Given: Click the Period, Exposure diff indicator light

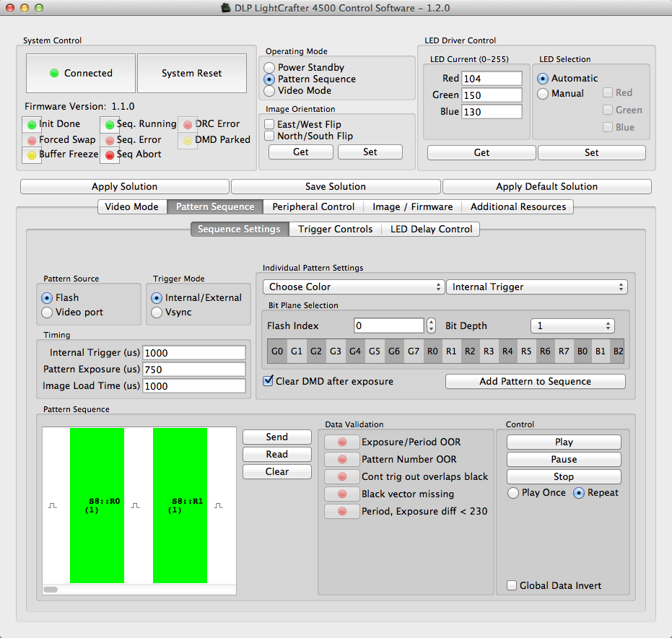Looking at the screenshot, I should tap(342, 511).
